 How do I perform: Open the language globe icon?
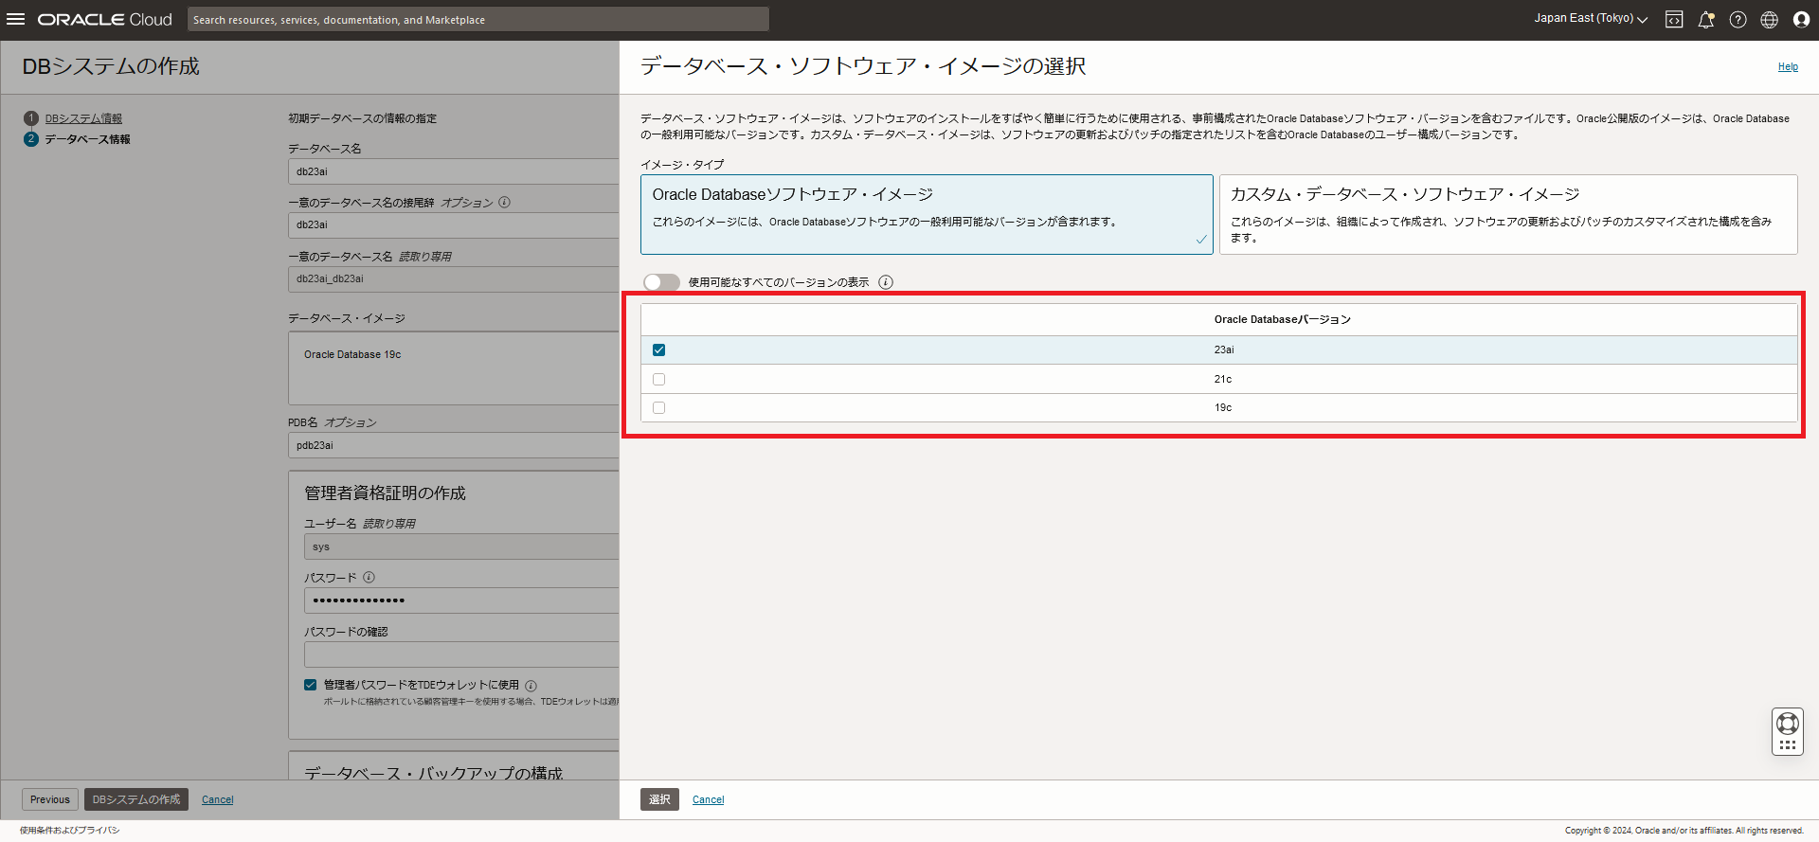[x=1769, y=19]
